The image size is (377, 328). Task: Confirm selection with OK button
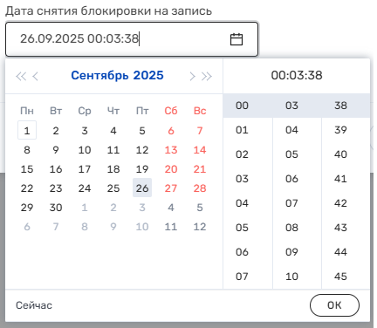click(x=334, y=305)
